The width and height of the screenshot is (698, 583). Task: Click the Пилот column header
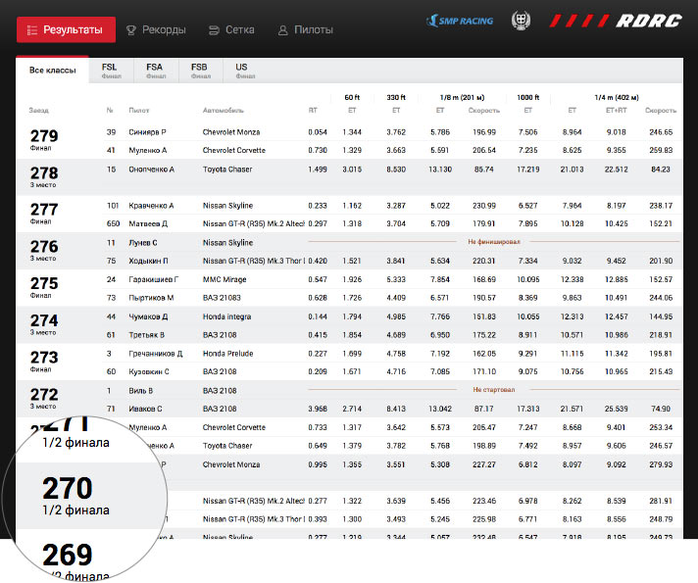pos(139,110)
